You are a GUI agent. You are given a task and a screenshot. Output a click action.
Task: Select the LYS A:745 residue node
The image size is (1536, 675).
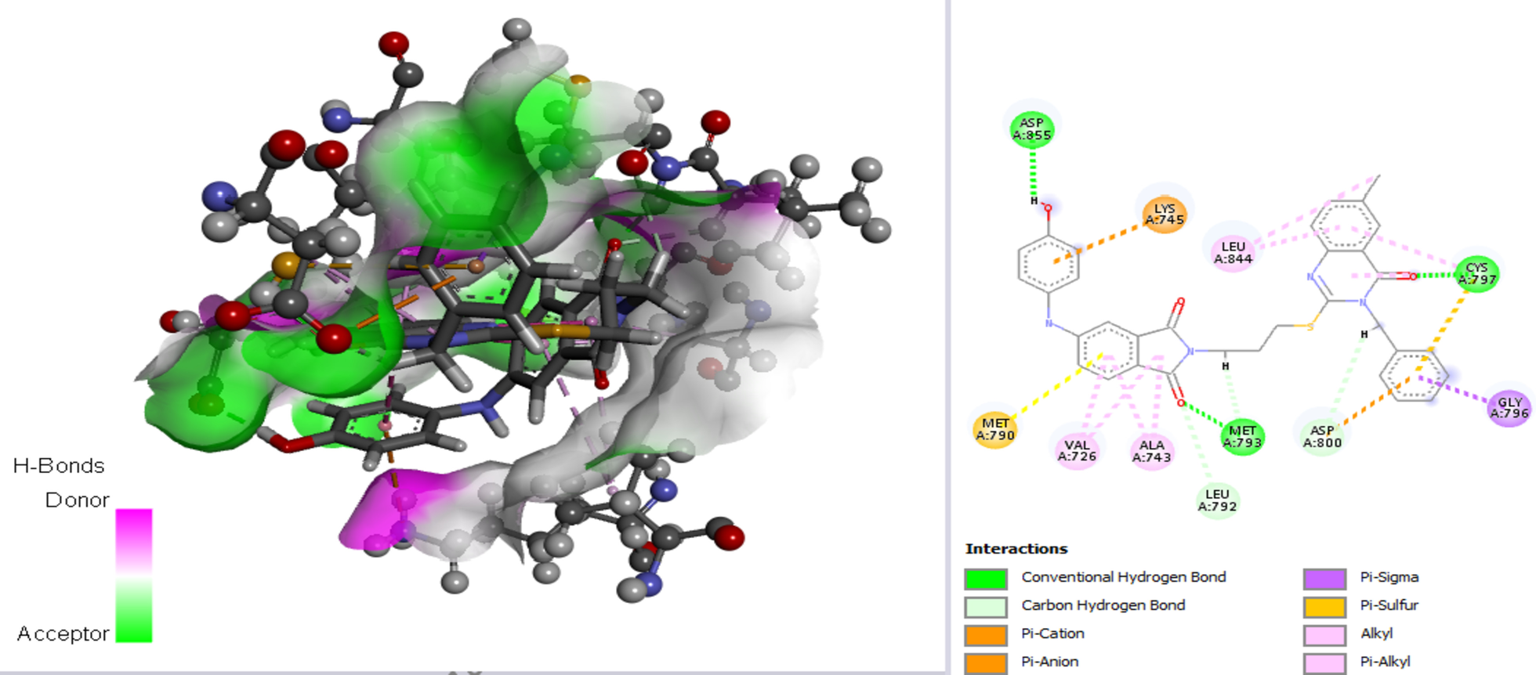coord(1165,214)
